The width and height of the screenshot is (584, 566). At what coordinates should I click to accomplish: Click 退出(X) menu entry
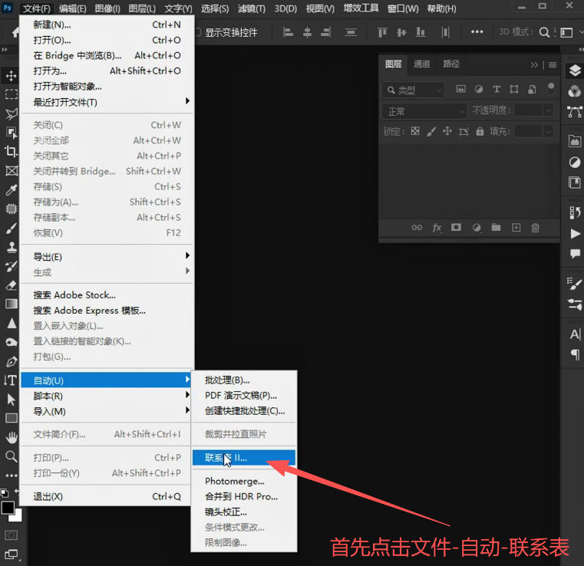click(107, 496)
